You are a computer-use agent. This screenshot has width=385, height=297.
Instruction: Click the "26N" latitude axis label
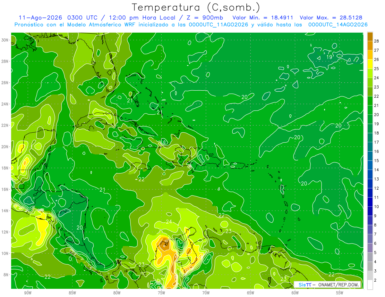click(x=5, y=82)
